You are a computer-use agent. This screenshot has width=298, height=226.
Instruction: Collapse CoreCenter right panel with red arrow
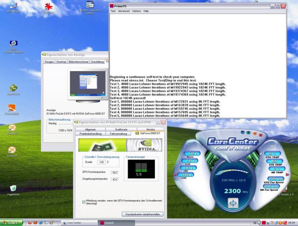click(287, 174)
